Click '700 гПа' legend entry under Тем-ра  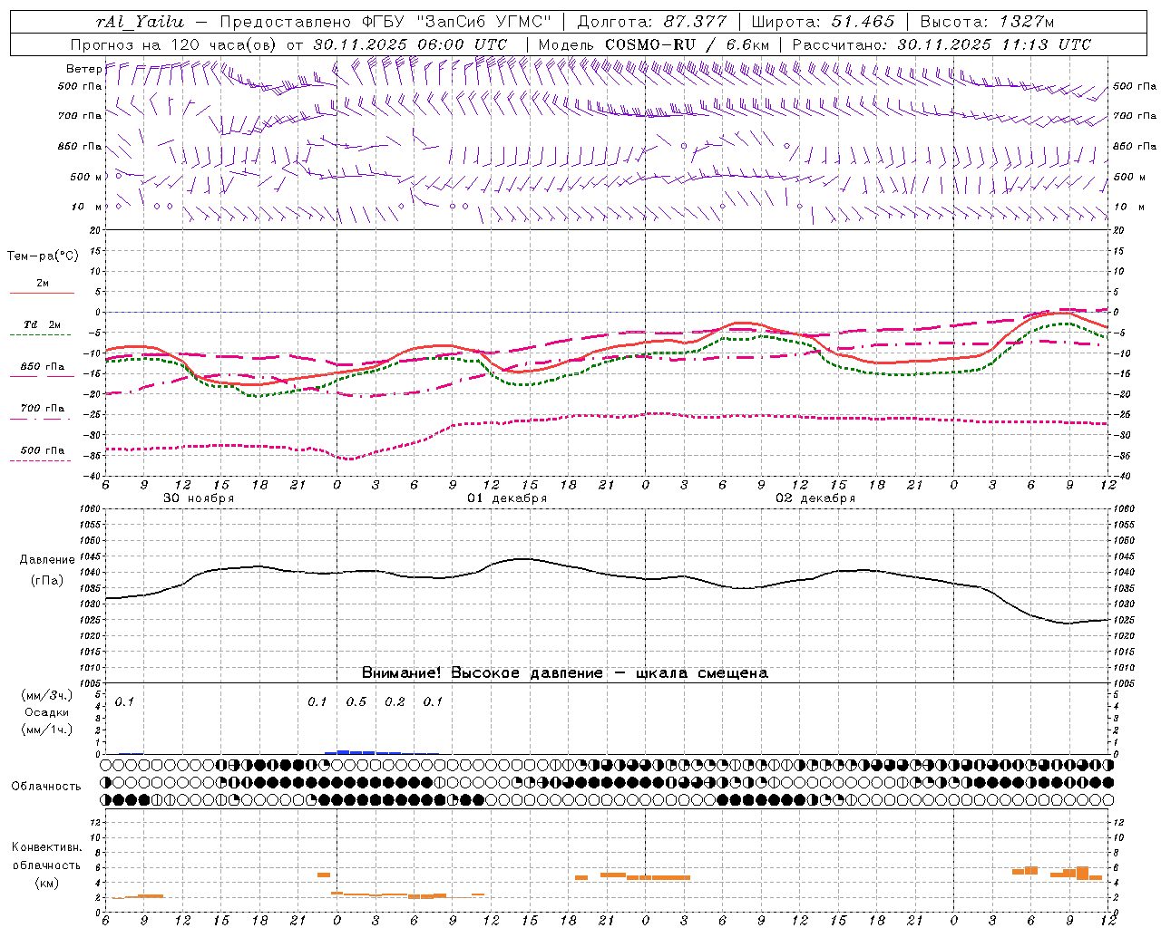(x=43, y=409)
